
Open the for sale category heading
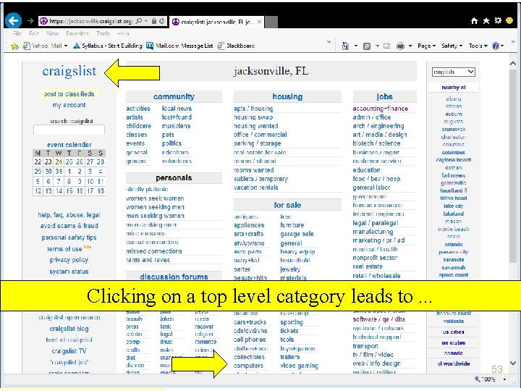[287, 205]
